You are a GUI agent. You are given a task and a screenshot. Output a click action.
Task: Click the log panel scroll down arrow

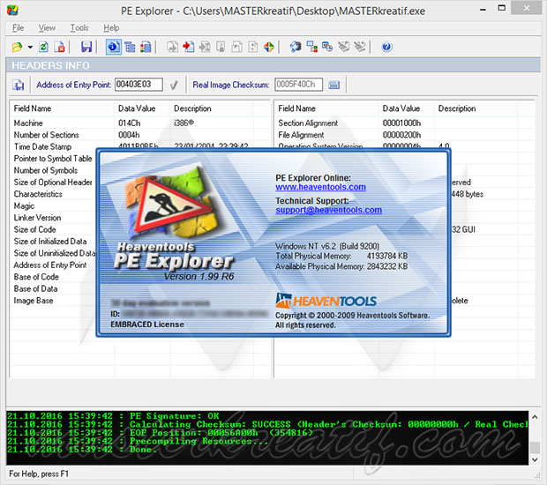coord(535,460)
